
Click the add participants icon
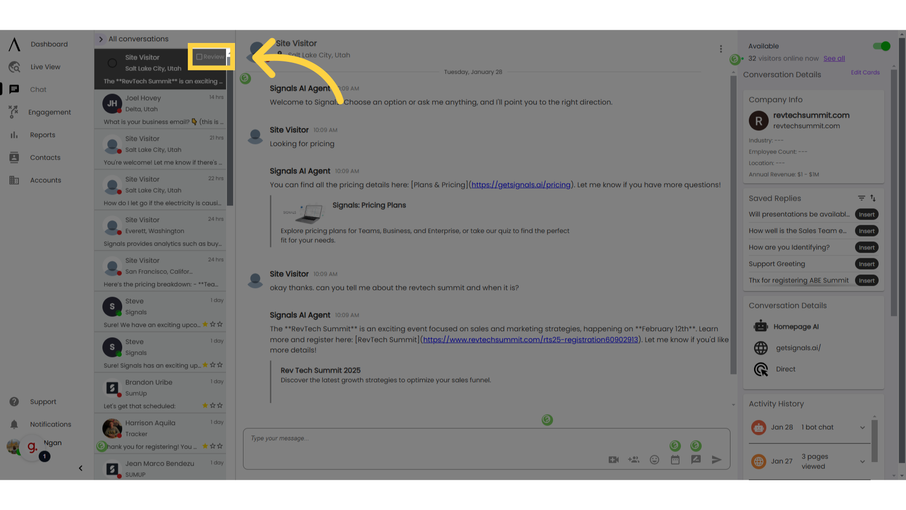pos(634,460)
